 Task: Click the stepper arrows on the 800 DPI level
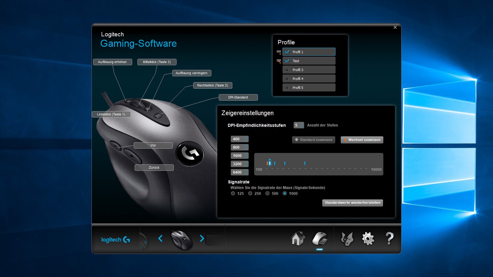(246, 147)
